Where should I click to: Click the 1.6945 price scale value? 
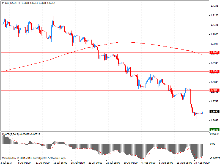(215, 63)
